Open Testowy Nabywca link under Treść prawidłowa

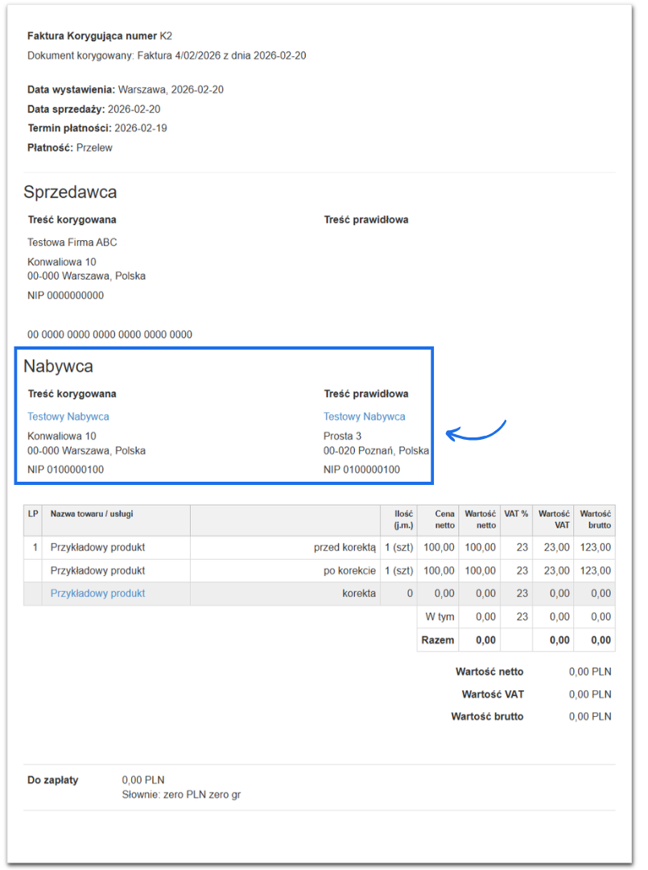point(364,416)
